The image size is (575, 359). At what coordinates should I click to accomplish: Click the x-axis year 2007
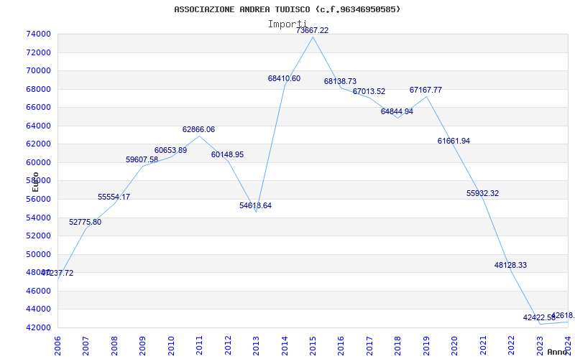(x=86, y=345)
